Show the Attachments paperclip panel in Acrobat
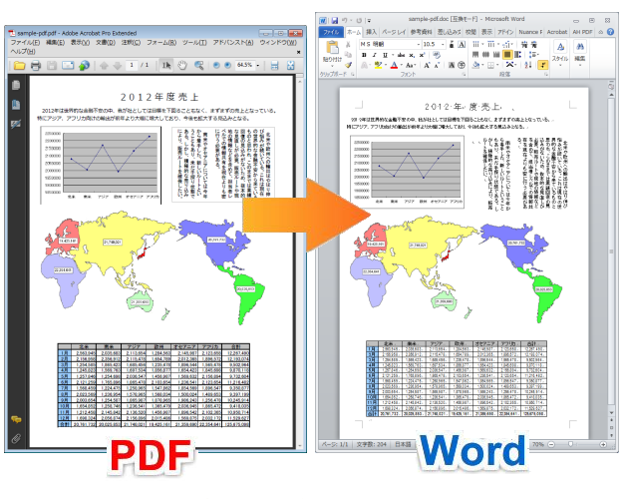The image size is (628, 499). click(16, 437)
